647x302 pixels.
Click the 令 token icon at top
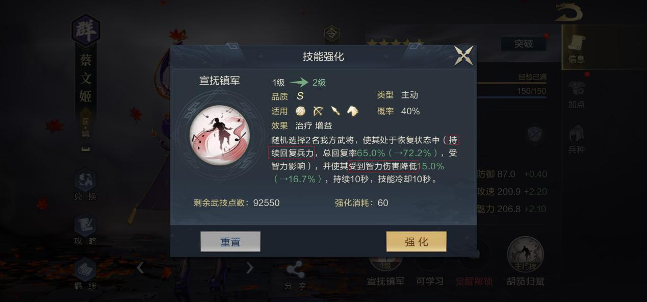coord(332,34)
